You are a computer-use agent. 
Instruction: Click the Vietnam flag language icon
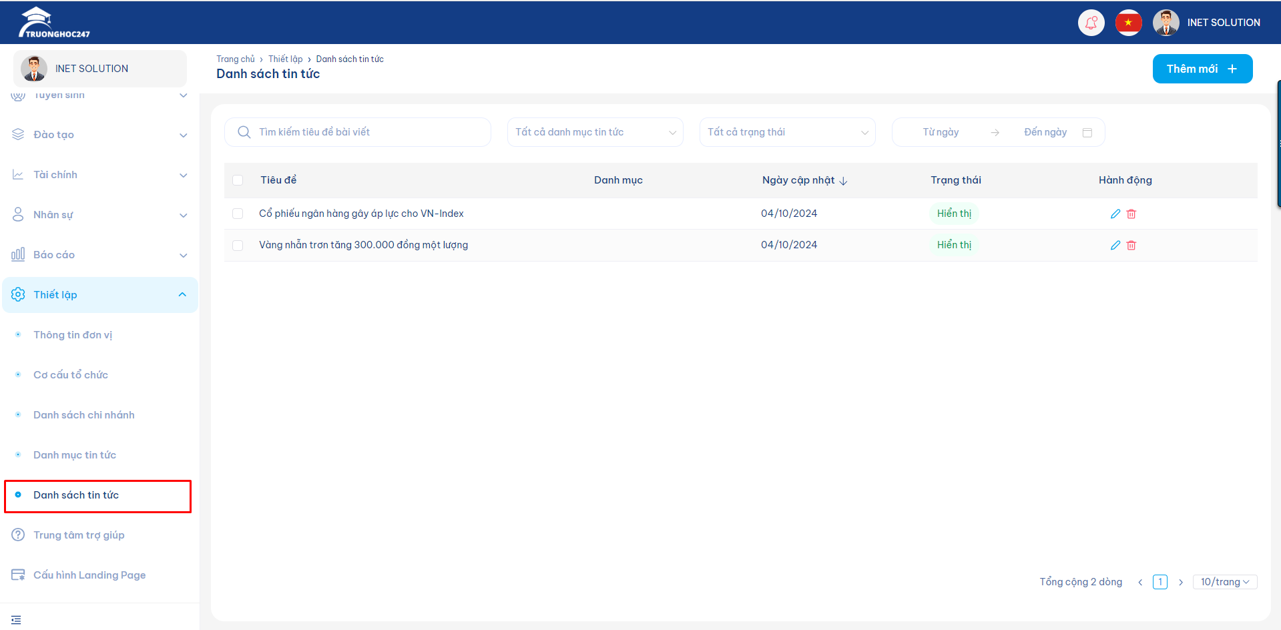click(x=1128, y=23)
